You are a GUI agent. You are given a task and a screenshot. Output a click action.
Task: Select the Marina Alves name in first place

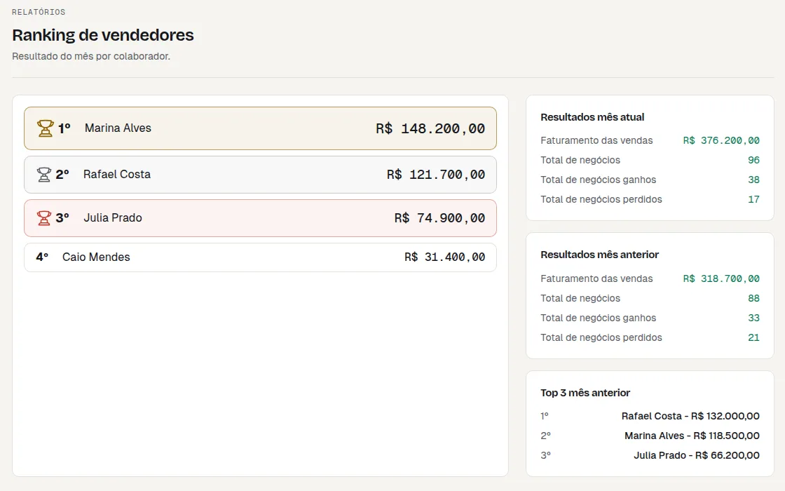click(x=118, y=128)
